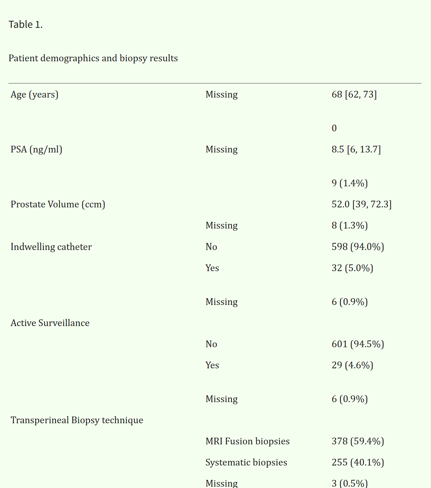Click the 'MRI Fusion biopsies' cell
Screen dimensions: 431x488
point(248,442)
